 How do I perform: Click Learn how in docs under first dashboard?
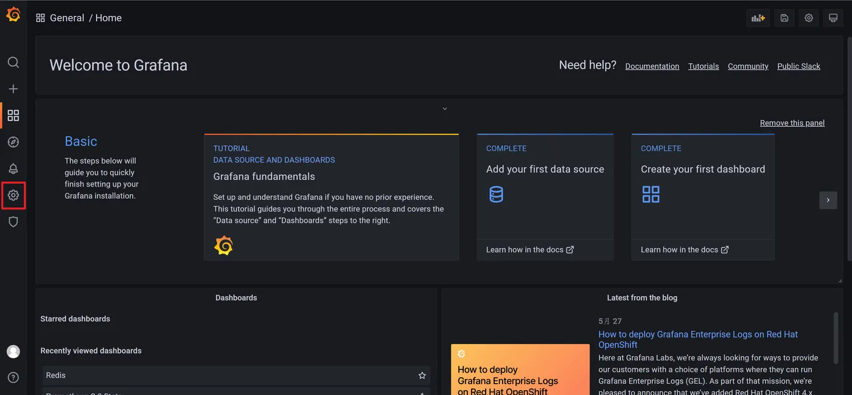pos(685,250)
